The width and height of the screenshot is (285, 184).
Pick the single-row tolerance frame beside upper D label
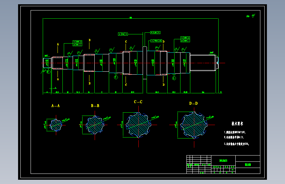pyautogui.click(x=156, y=41)
